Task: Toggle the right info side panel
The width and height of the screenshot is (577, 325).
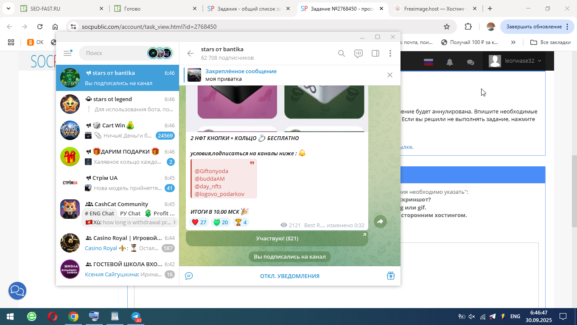Action: click(375, 53)
